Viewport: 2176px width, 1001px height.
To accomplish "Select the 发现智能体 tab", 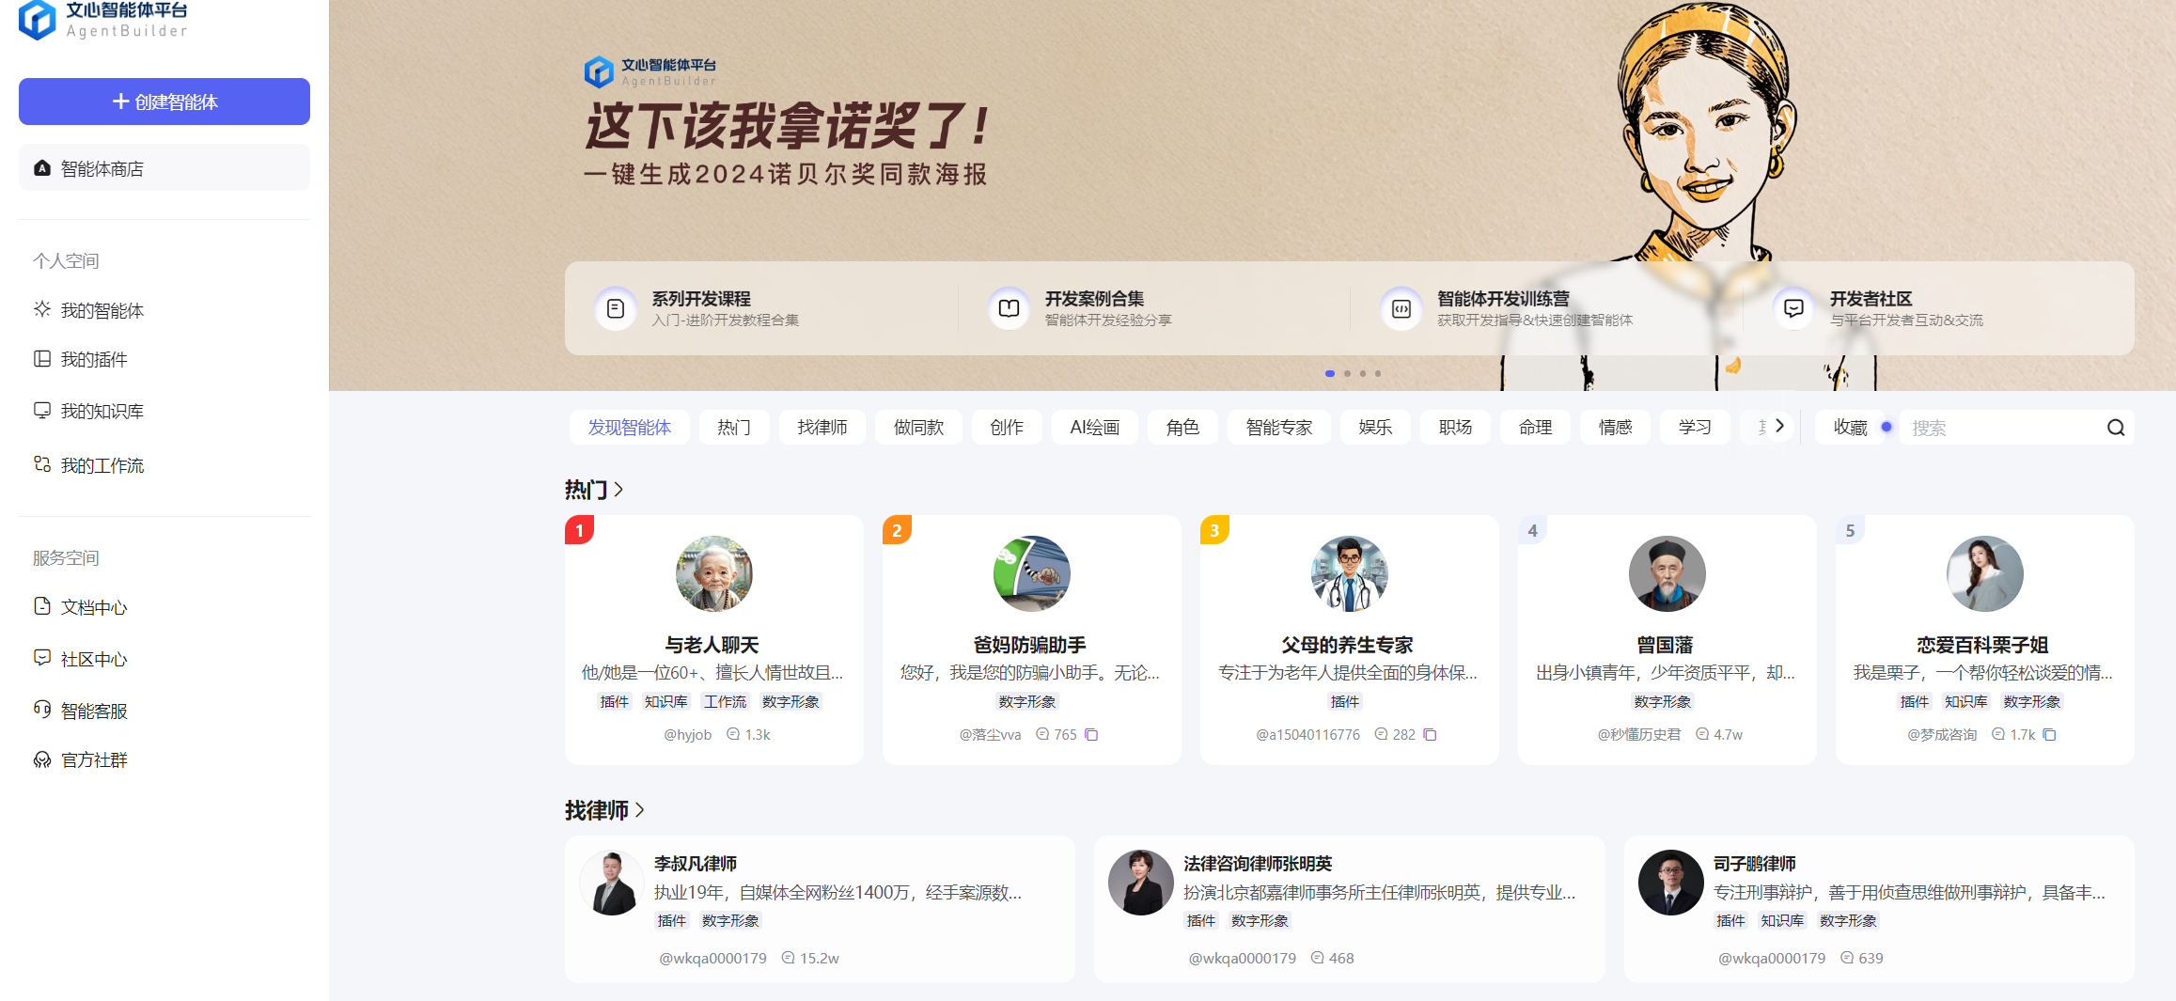I will coord(630,428).
